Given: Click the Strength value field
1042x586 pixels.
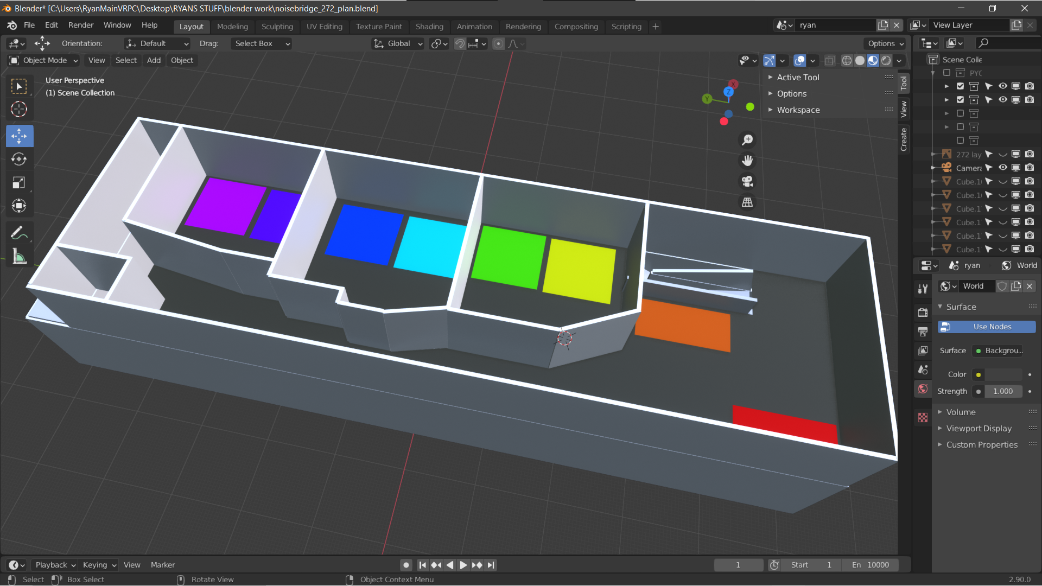Looking at the screenshot, I should pos(1002,391).
